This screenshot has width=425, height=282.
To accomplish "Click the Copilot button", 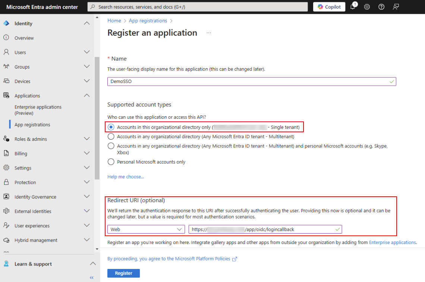I will 329,7.
